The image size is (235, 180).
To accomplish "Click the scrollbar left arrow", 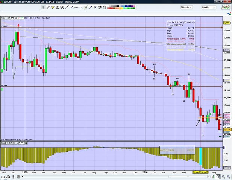I will [x=23, y=177].
